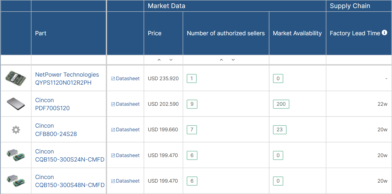The height and width of the screenshot is (194, 392).
Task: Click availability badge 23 for CFB800-24S28
Action: [x=280, y=130]
